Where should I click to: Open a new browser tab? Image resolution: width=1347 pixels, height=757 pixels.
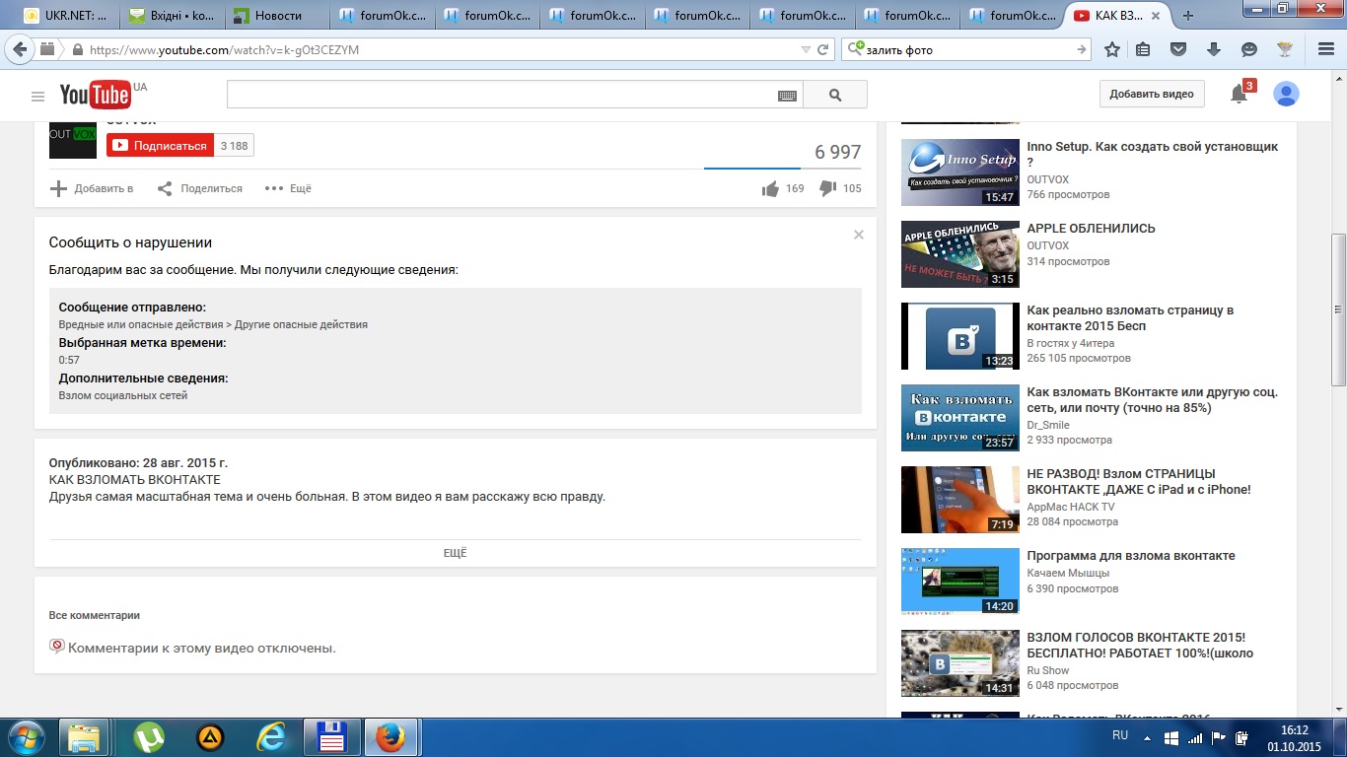(1188, 15)
